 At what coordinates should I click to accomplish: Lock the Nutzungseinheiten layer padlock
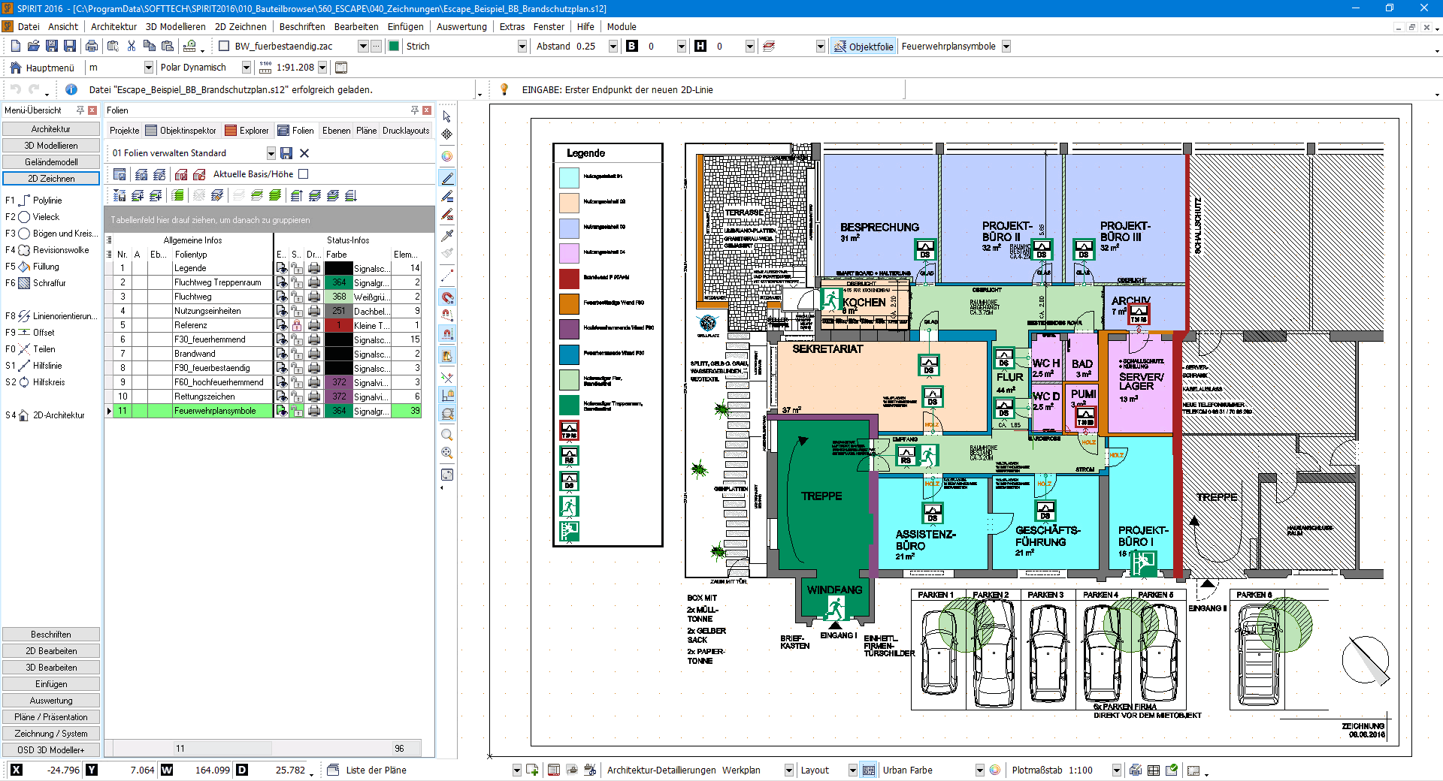coord(298,311)
